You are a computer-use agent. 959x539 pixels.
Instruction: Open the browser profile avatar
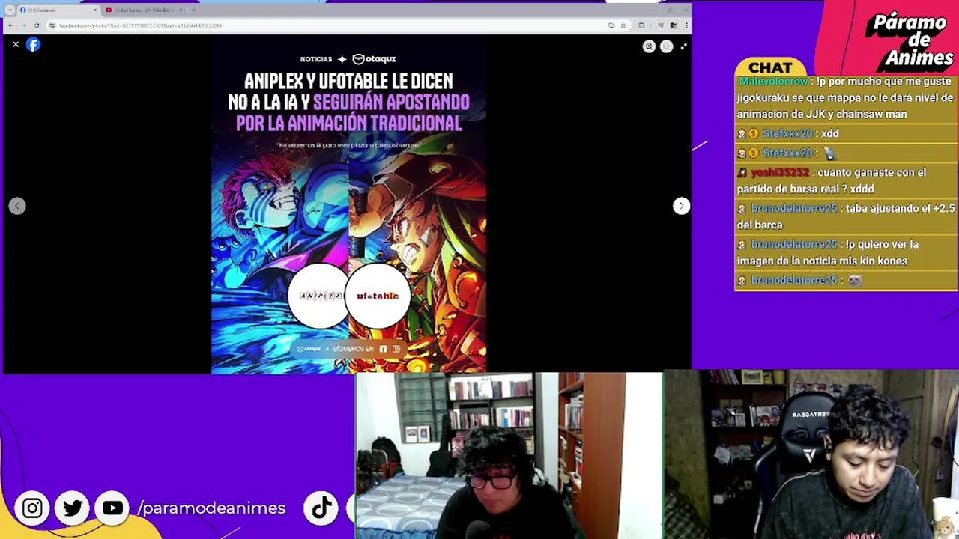pos(674,25)
